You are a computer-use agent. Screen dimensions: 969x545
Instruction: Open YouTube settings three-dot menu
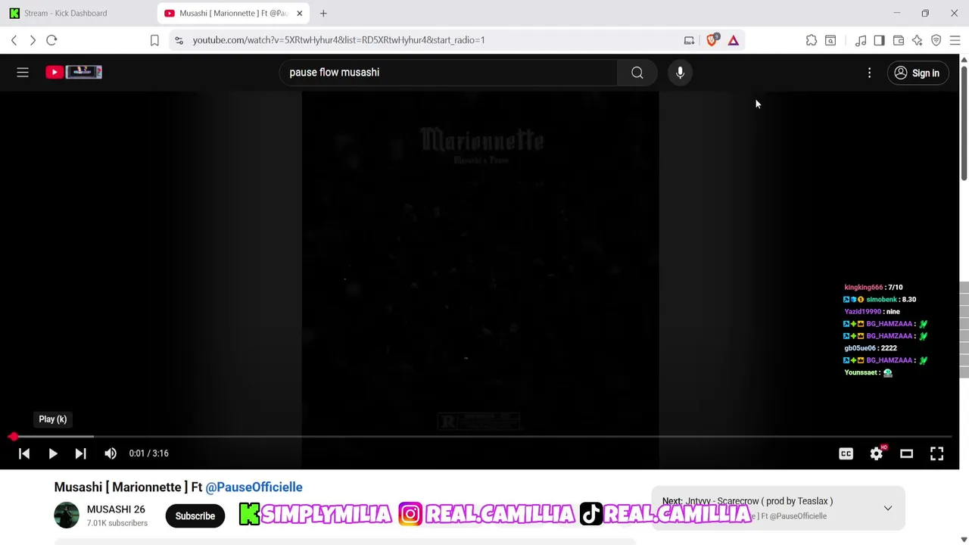(869, 73)
